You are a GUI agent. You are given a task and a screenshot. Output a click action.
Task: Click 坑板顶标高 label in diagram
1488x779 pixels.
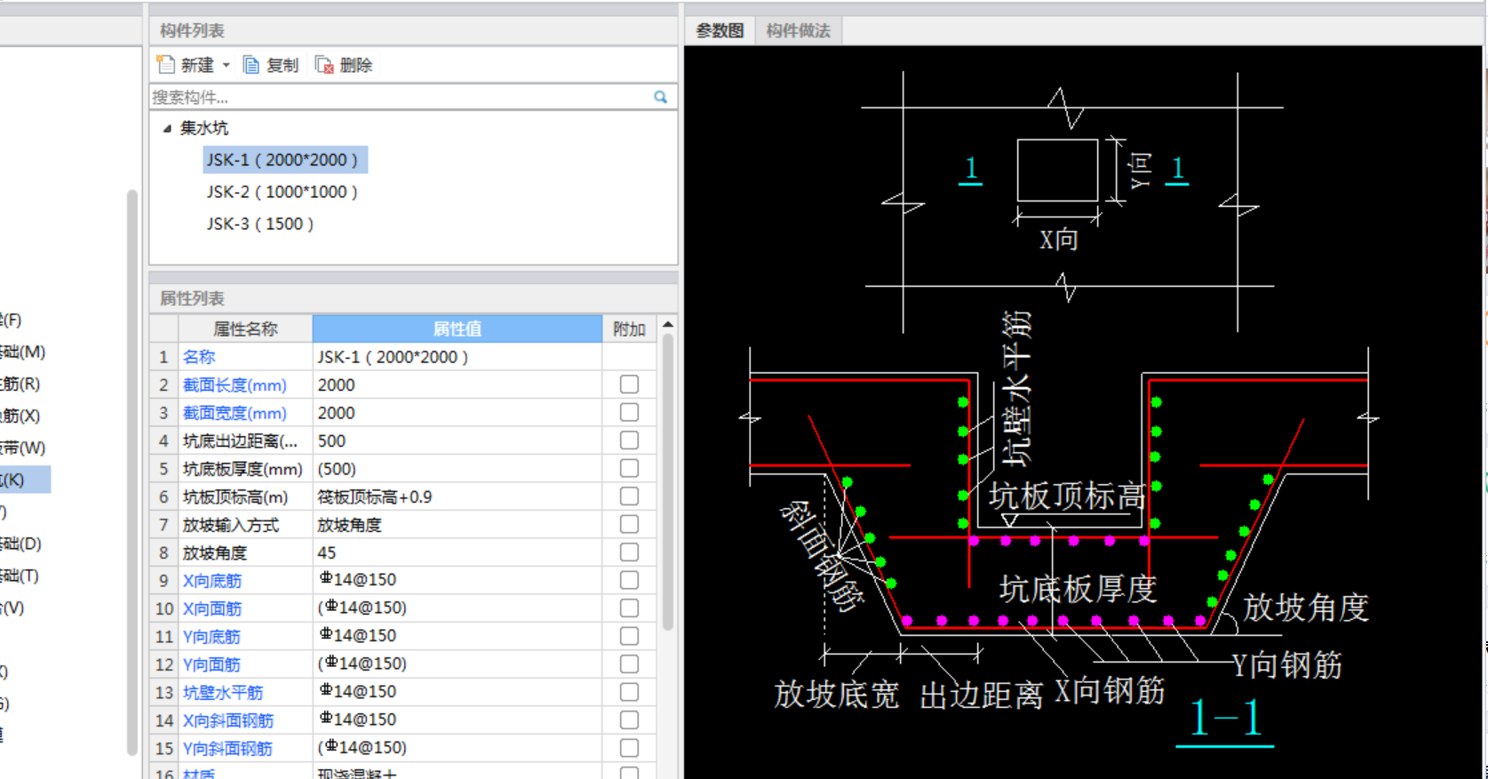click(x=1066, y=496)
